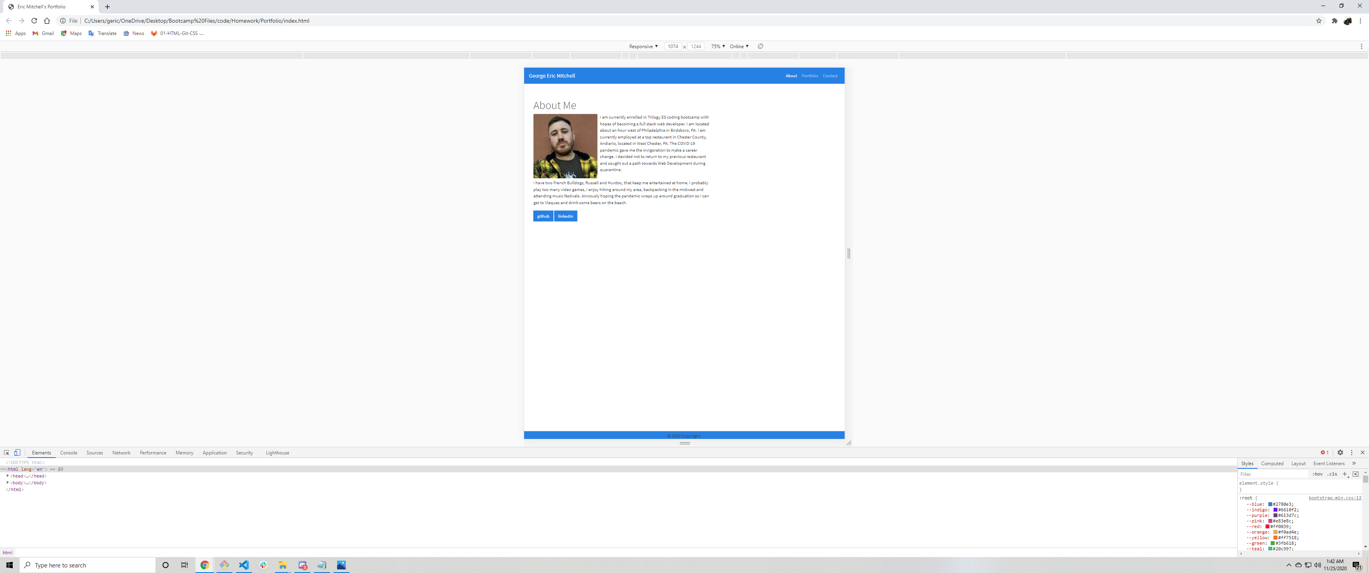This screenshot has height=573, width=1369.
Task: Open the Online throttling dropdown
Action: click(739, 46)
